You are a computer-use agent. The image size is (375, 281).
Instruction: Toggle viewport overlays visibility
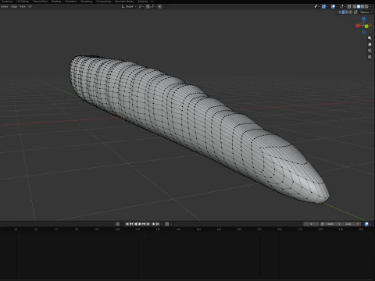pyautogui.click(x=333, y=6)
